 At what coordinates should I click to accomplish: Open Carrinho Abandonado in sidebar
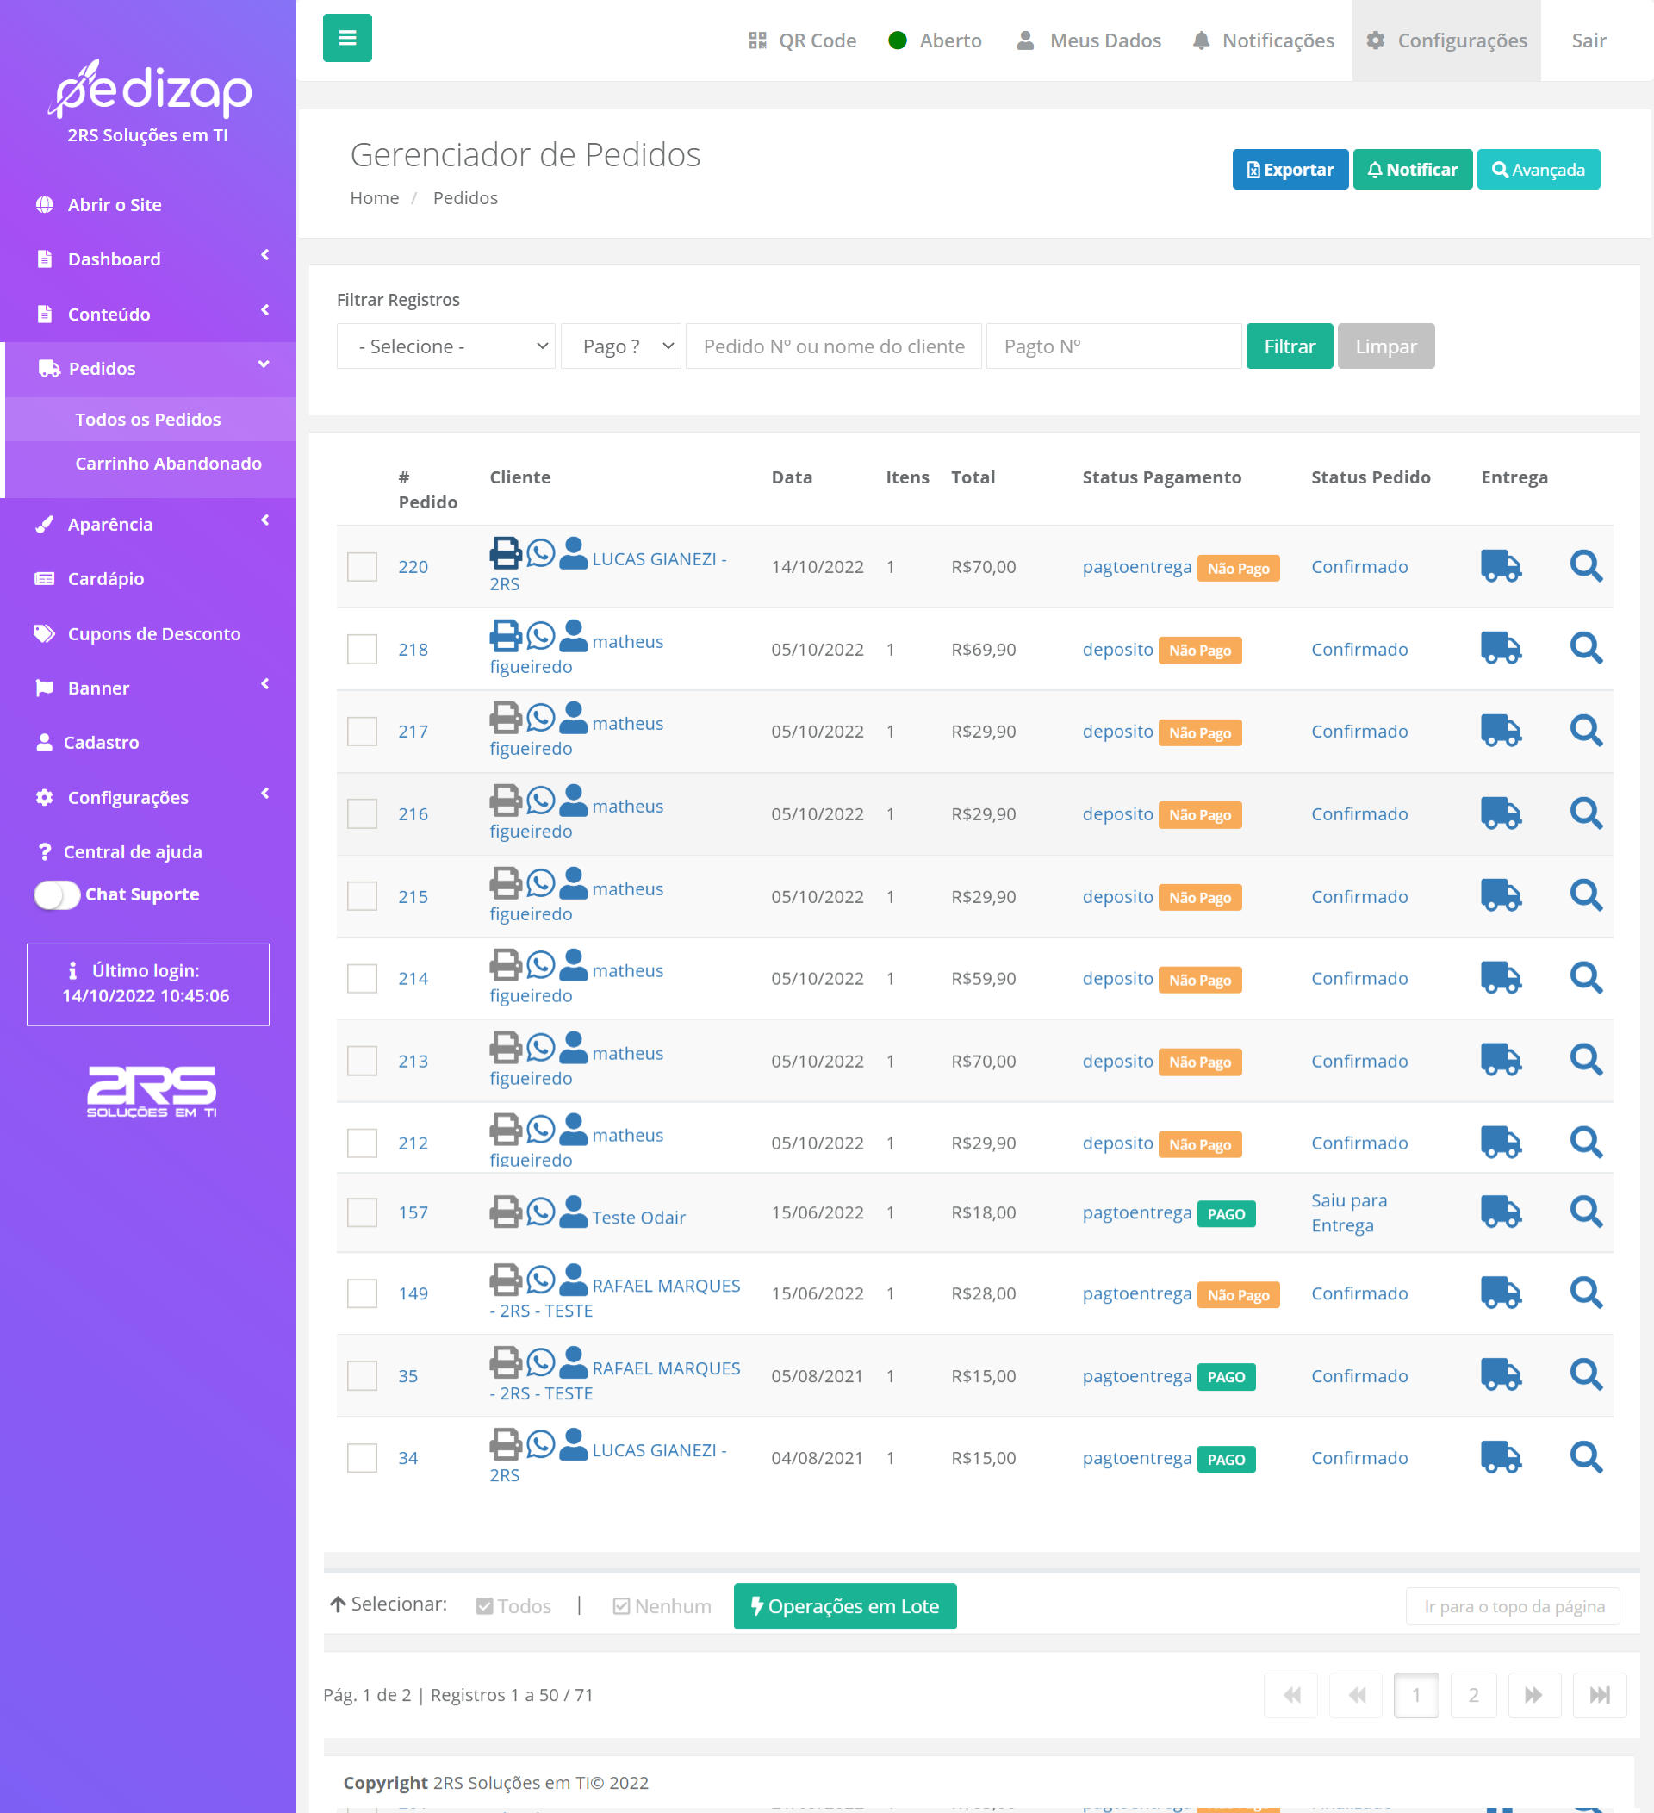168,463
